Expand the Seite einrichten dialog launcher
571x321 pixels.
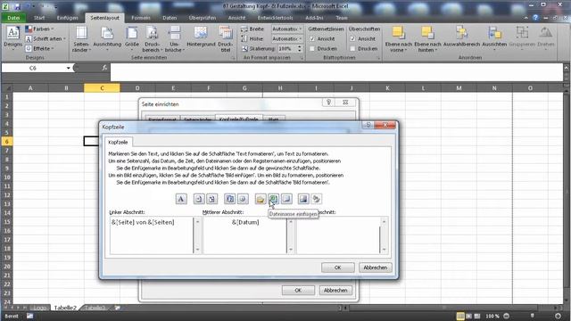(x=234, y=58)
